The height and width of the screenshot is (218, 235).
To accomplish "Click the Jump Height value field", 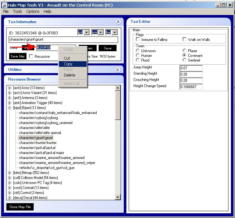I will pyautogui.click(x=191, y=68).
